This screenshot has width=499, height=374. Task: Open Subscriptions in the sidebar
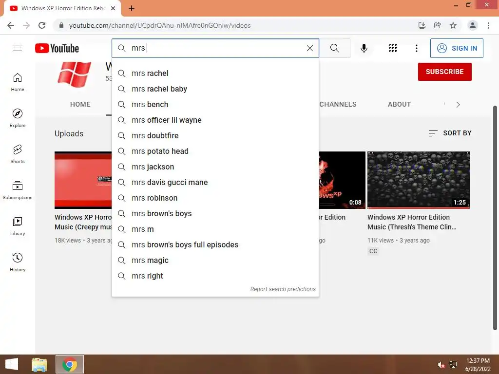pos(18,190)
